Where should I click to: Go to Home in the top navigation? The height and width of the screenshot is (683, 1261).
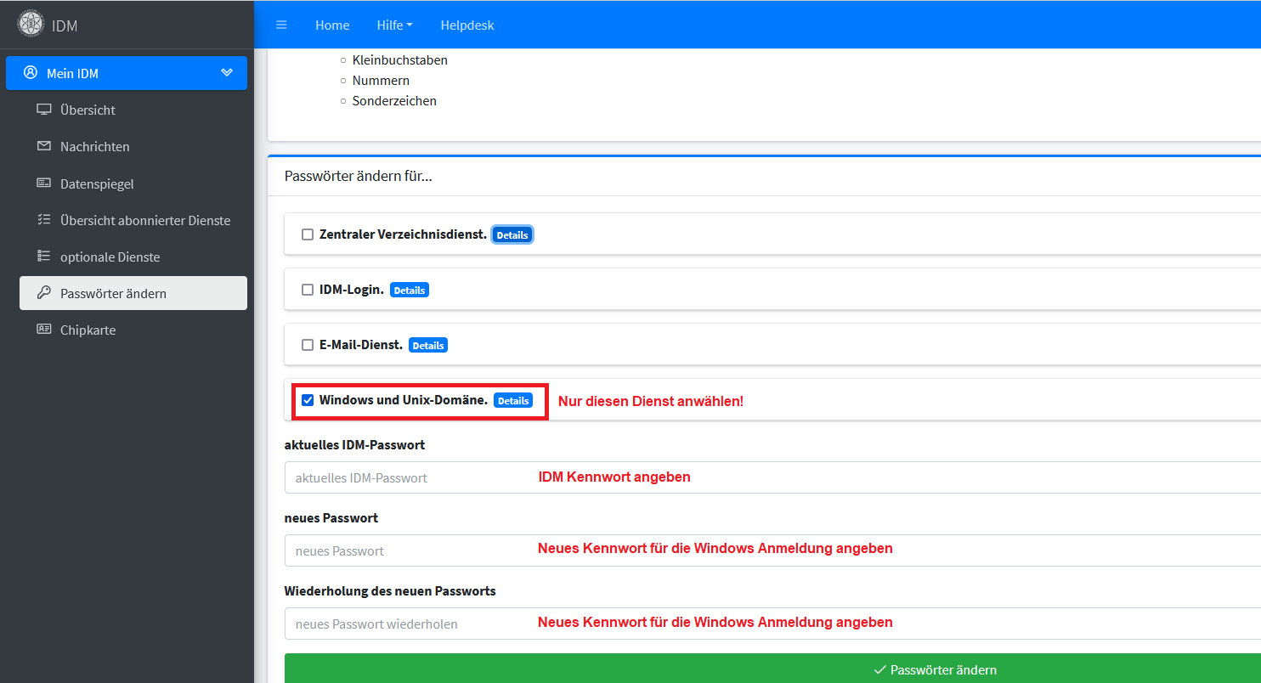point(332,25)
